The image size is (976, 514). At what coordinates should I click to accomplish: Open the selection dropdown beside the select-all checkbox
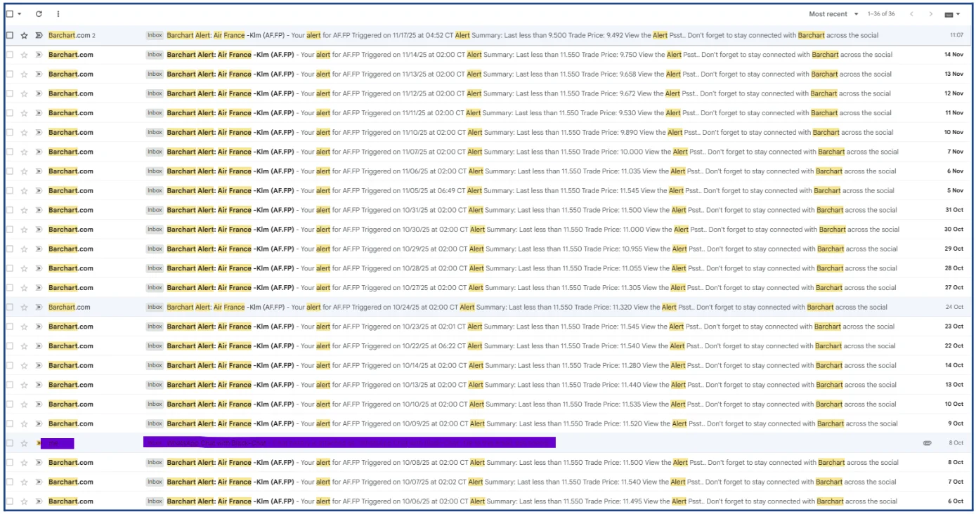click(x=18, y=13)
